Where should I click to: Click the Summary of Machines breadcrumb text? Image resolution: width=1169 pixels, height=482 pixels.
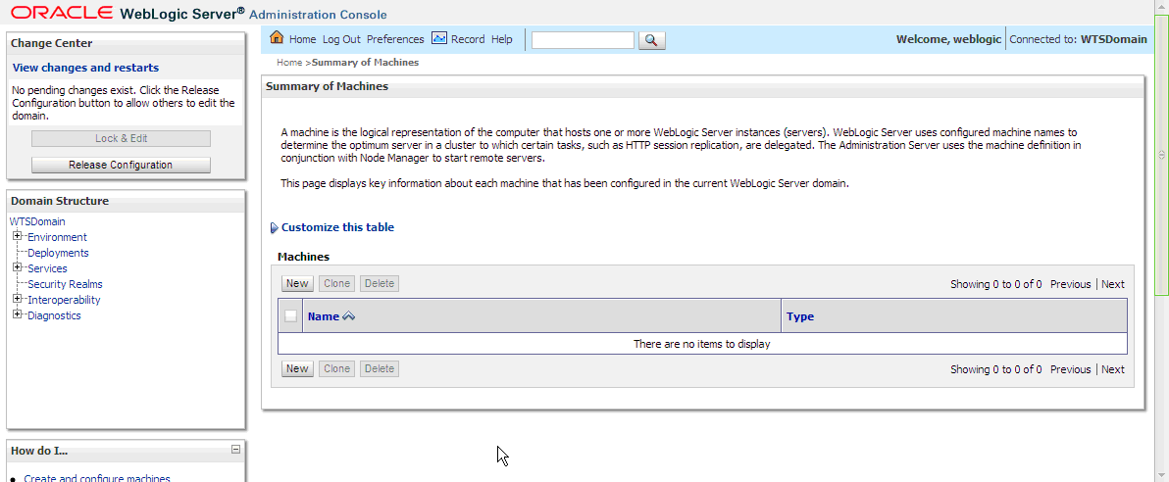click(365, 63)
